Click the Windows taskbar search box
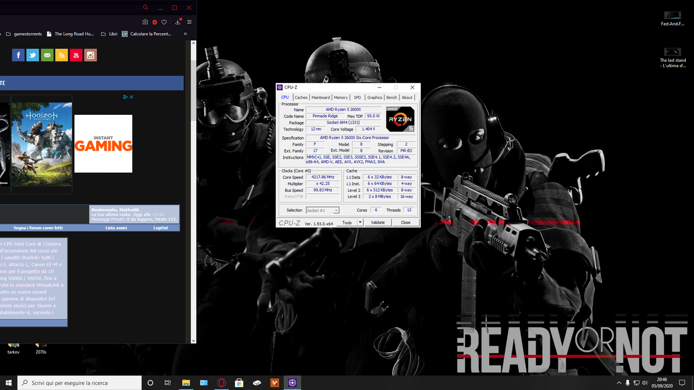 [x=80, y=383]
